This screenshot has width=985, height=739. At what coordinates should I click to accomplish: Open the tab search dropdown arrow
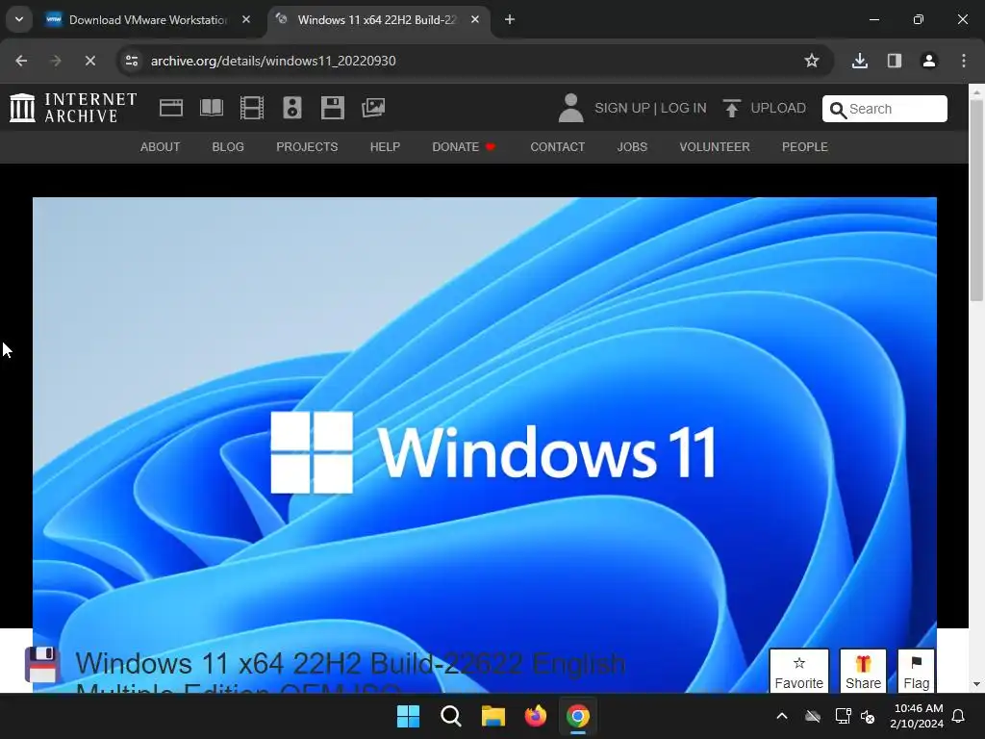(x=19, y=19)
